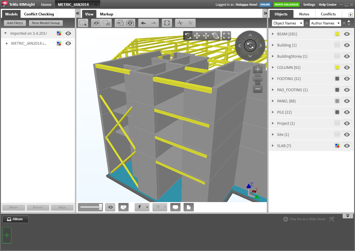Click the slide show tools icon
This screenshot has height=251, width=355.
(x=331, y=219)
